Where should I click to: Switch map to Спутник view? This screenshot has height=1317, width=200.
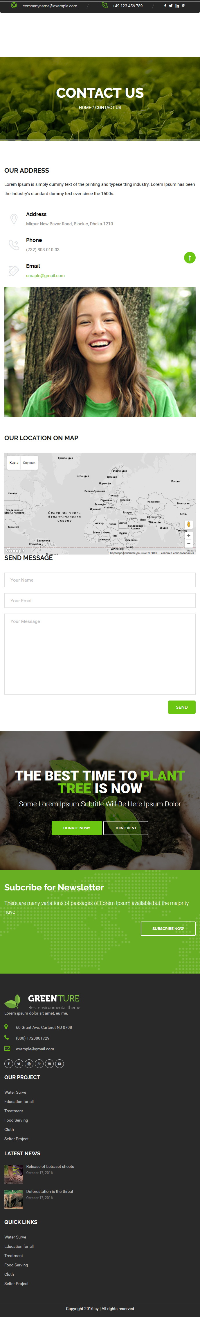click(x=29, y=463)
